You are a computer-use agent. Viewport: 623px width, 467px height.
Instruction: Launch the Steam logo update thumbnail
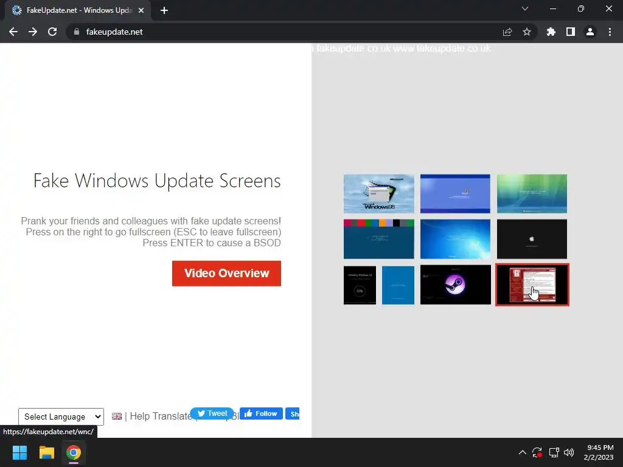click(455, 285)
